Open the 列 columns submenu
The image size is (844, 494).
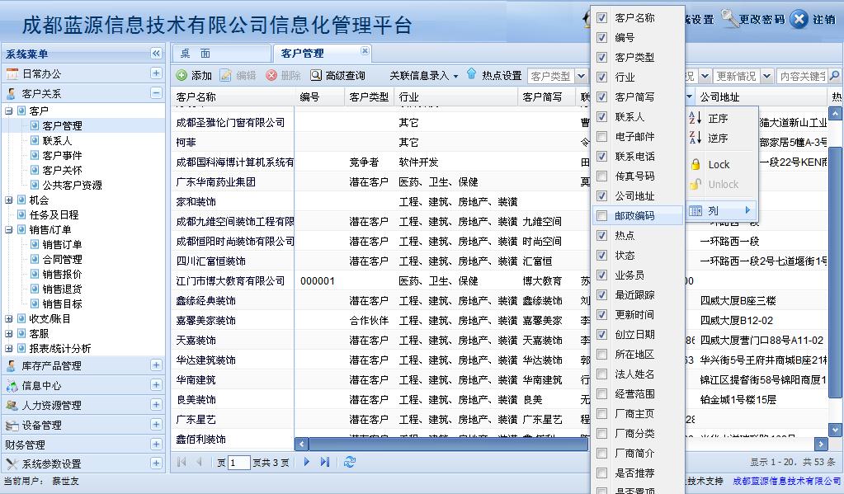point(721,210)
